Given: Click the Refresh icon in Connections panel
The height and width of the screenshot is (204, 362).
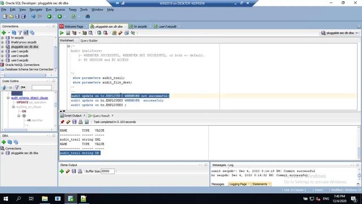Looking at the screenshot, I should [14, 33].
